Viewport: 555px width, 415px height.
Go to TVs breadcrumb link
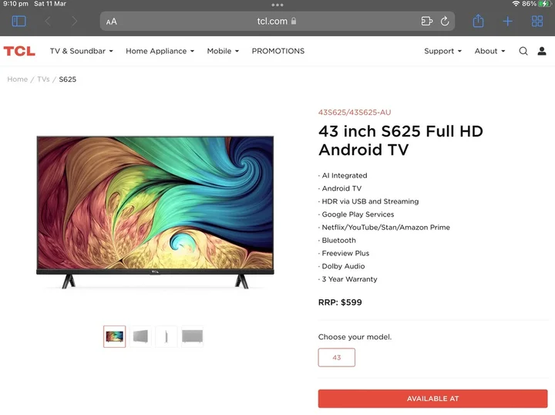[43, 79]
